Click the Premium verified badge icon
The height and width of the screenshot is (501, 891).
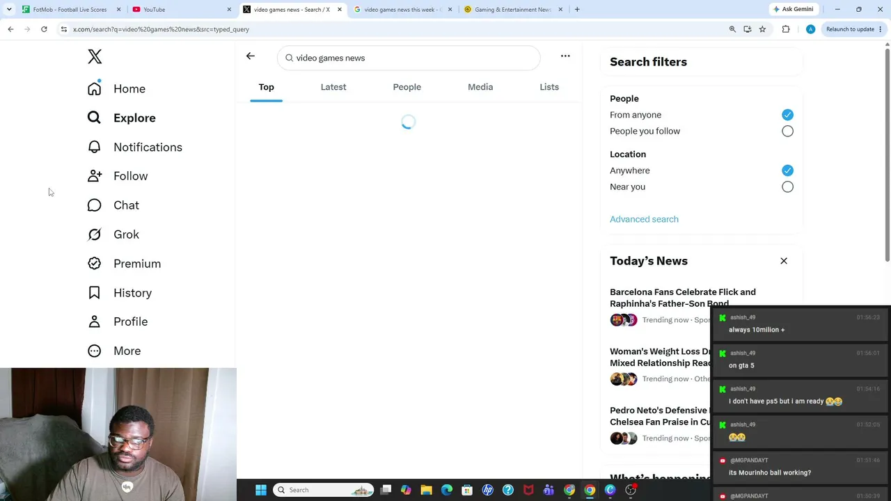coord(94,264)
